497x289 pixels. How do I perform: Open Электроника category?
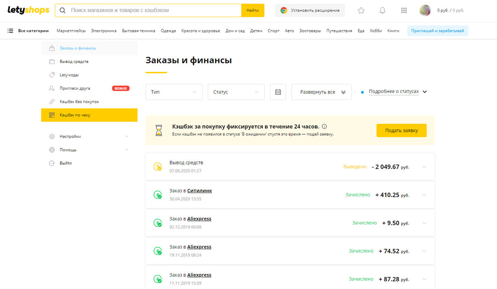pyautogui.click(x=104, y=31)
